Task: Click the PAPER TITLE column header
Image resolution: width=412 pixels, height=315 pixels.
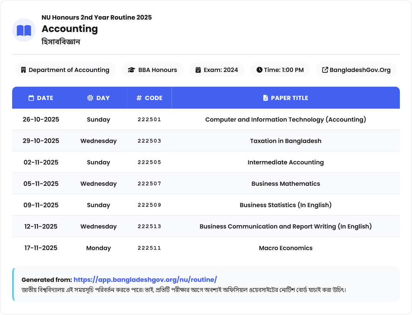Action: click(x=286, y=98)
